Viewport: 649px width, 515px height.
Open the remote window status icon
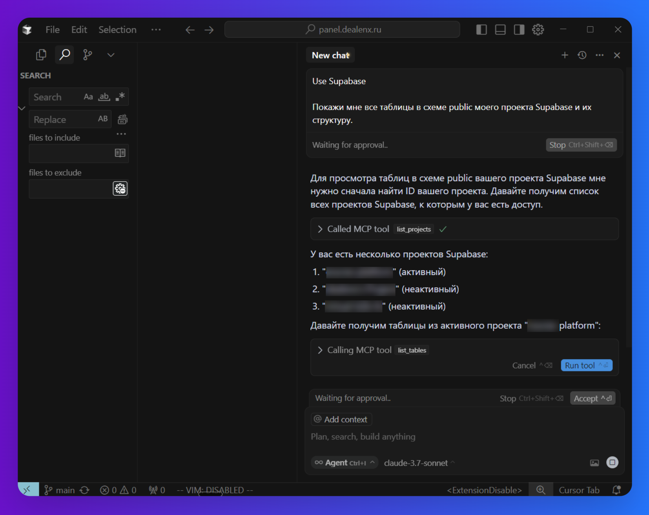[28, 490]
